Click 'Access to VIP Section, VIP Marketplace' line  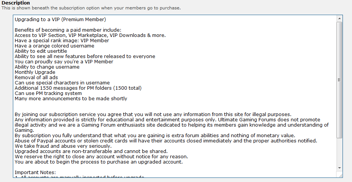90,35
